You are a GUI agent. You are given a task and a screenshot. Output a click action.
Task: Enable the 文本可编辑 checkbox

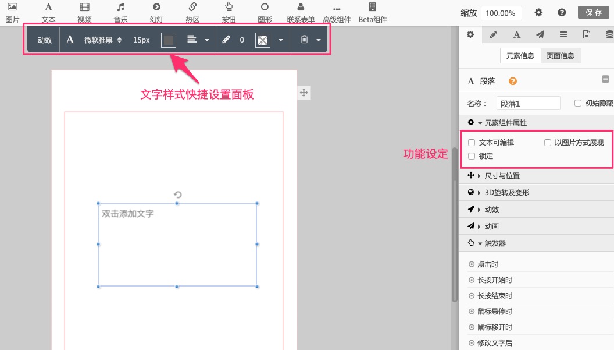(x=472, y=143)
